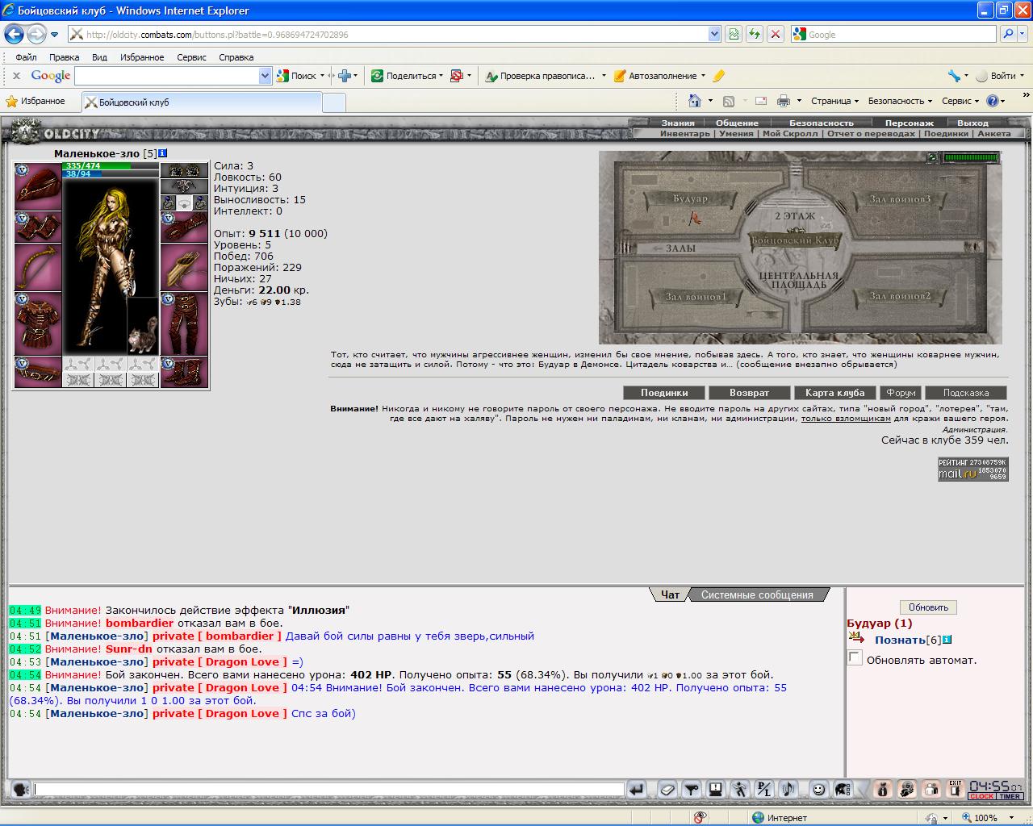Open info icon next to Познать
Viewport: 1033px width, 826px height.
pyautogui.click(x=947, y=640)
